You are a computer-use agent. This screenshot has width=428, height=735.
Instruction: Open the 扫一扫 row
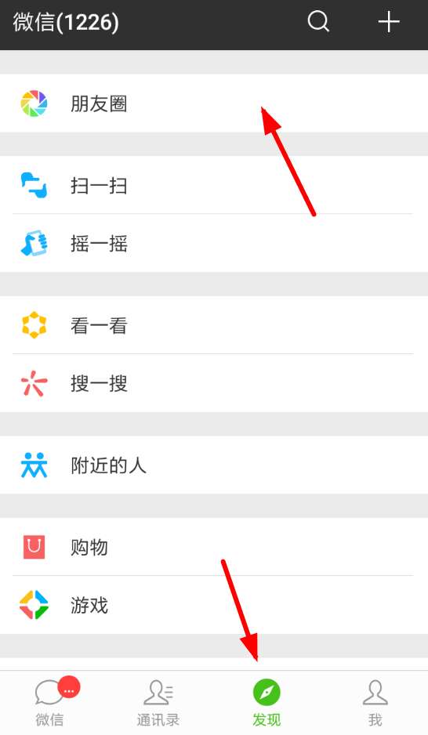(x=214, y=185)
